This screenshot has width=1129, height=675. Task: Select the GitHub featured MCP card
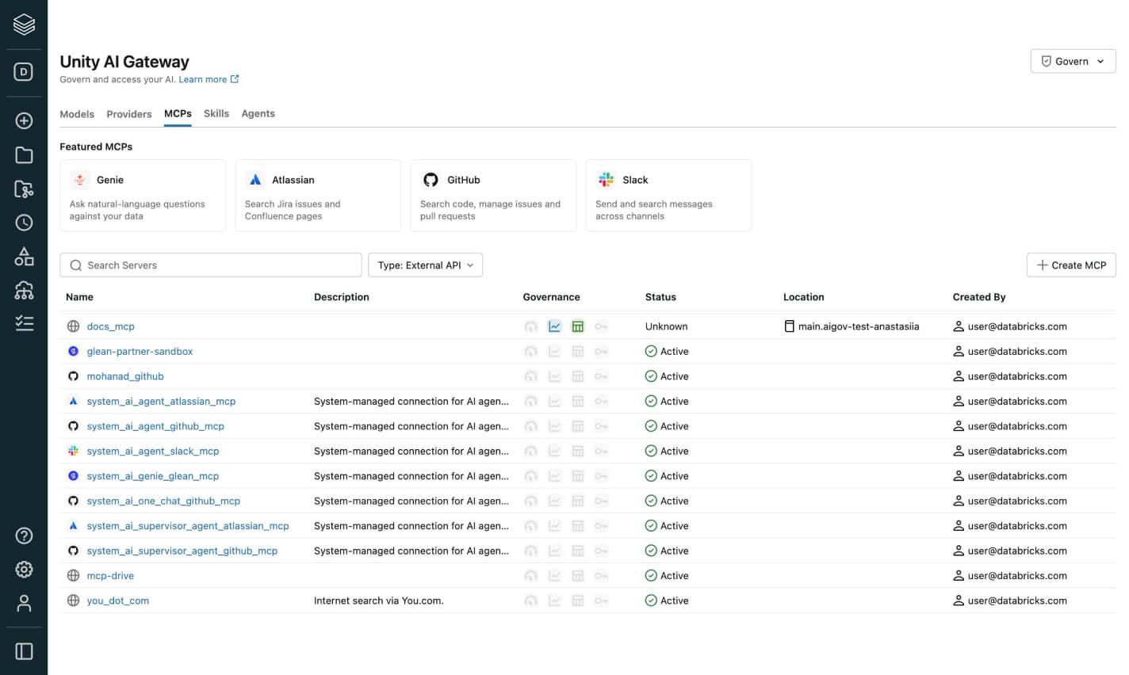tap(493, 196)
